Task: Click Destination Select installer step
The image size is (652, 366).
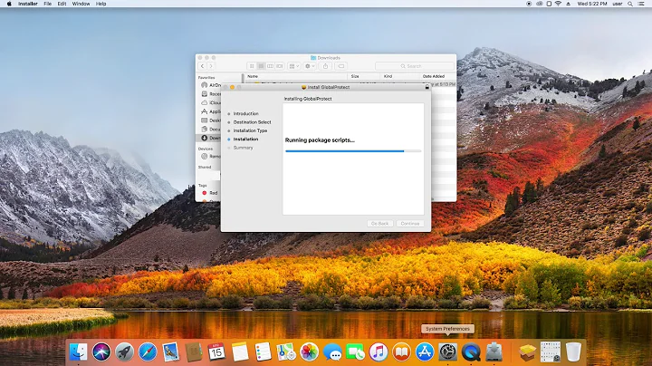Action: [252, 122]
